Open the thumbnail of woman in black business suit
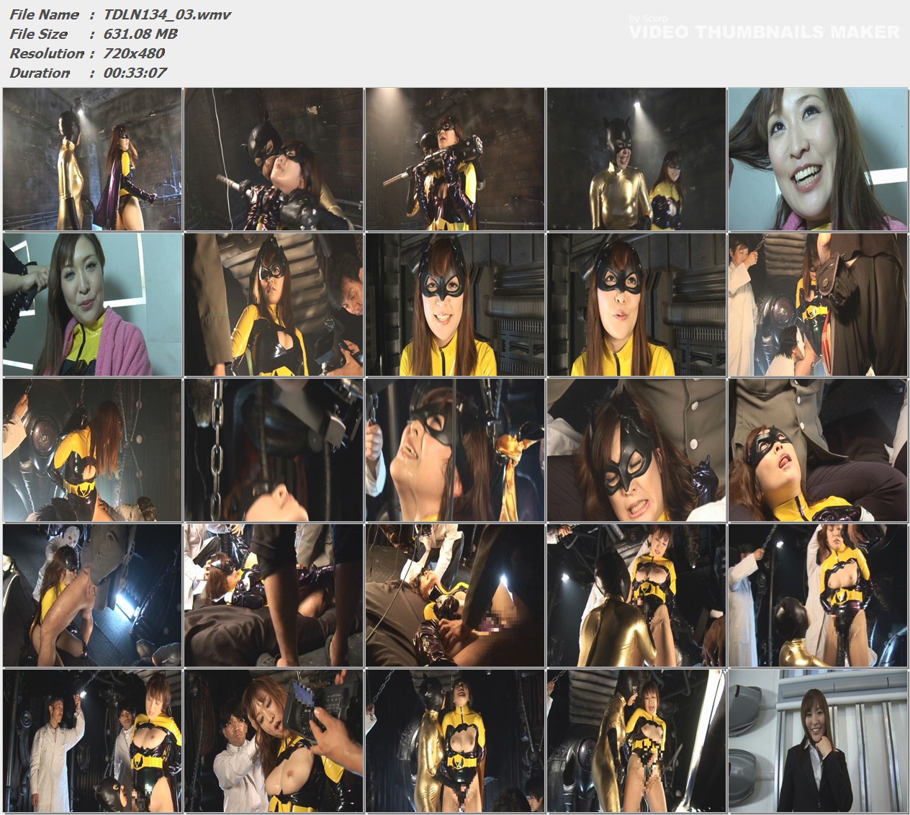Screen dimensions: 910x815 818,740
